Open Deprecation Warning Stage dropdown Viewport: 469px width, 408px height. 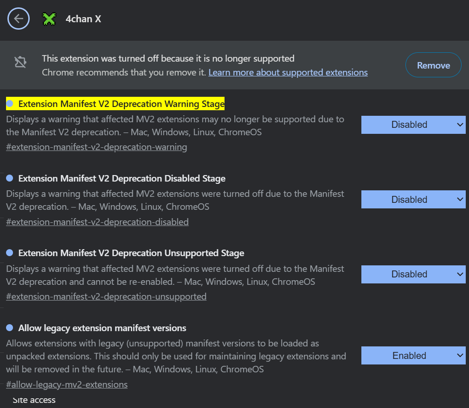413,125
